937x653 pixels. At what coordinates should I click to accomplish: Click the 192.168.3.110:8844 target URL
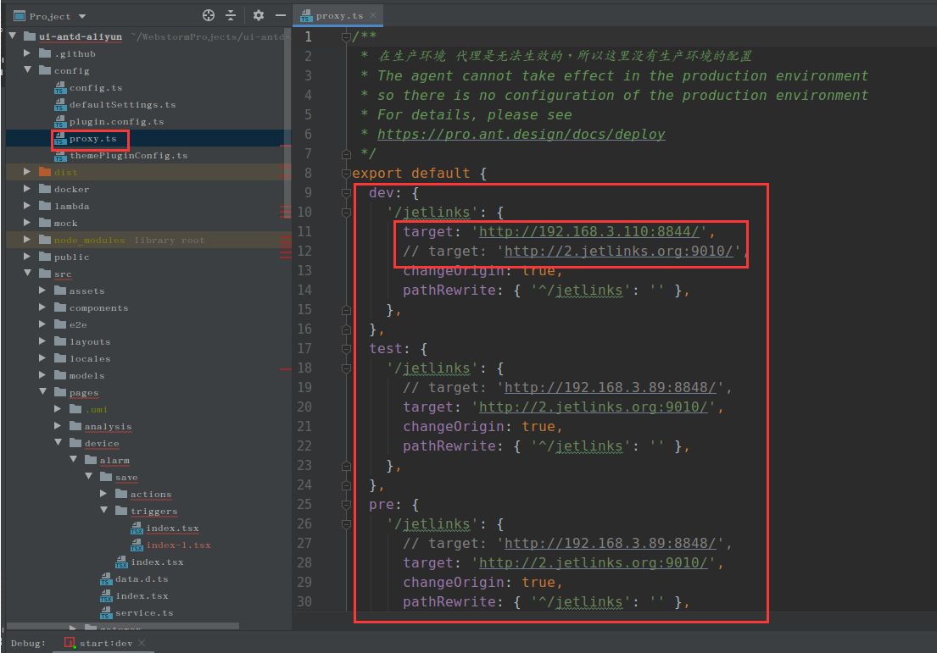click(588, 232)
